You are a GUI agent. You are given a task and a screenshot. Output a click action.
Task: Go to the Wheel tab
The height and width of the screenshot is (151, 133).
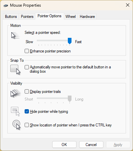click(70, 17)
